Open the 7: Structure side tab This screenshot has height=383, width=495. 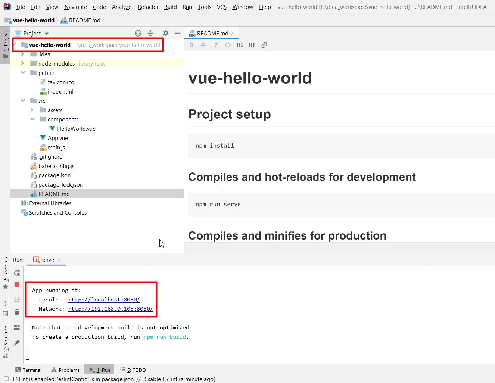(x=5, y=342)
